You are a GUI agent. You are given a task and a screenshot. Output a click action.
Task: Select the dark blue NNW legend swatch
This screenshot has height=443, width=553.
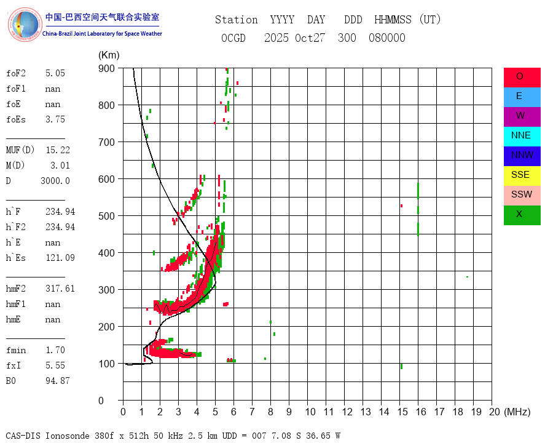click(522, 156)
